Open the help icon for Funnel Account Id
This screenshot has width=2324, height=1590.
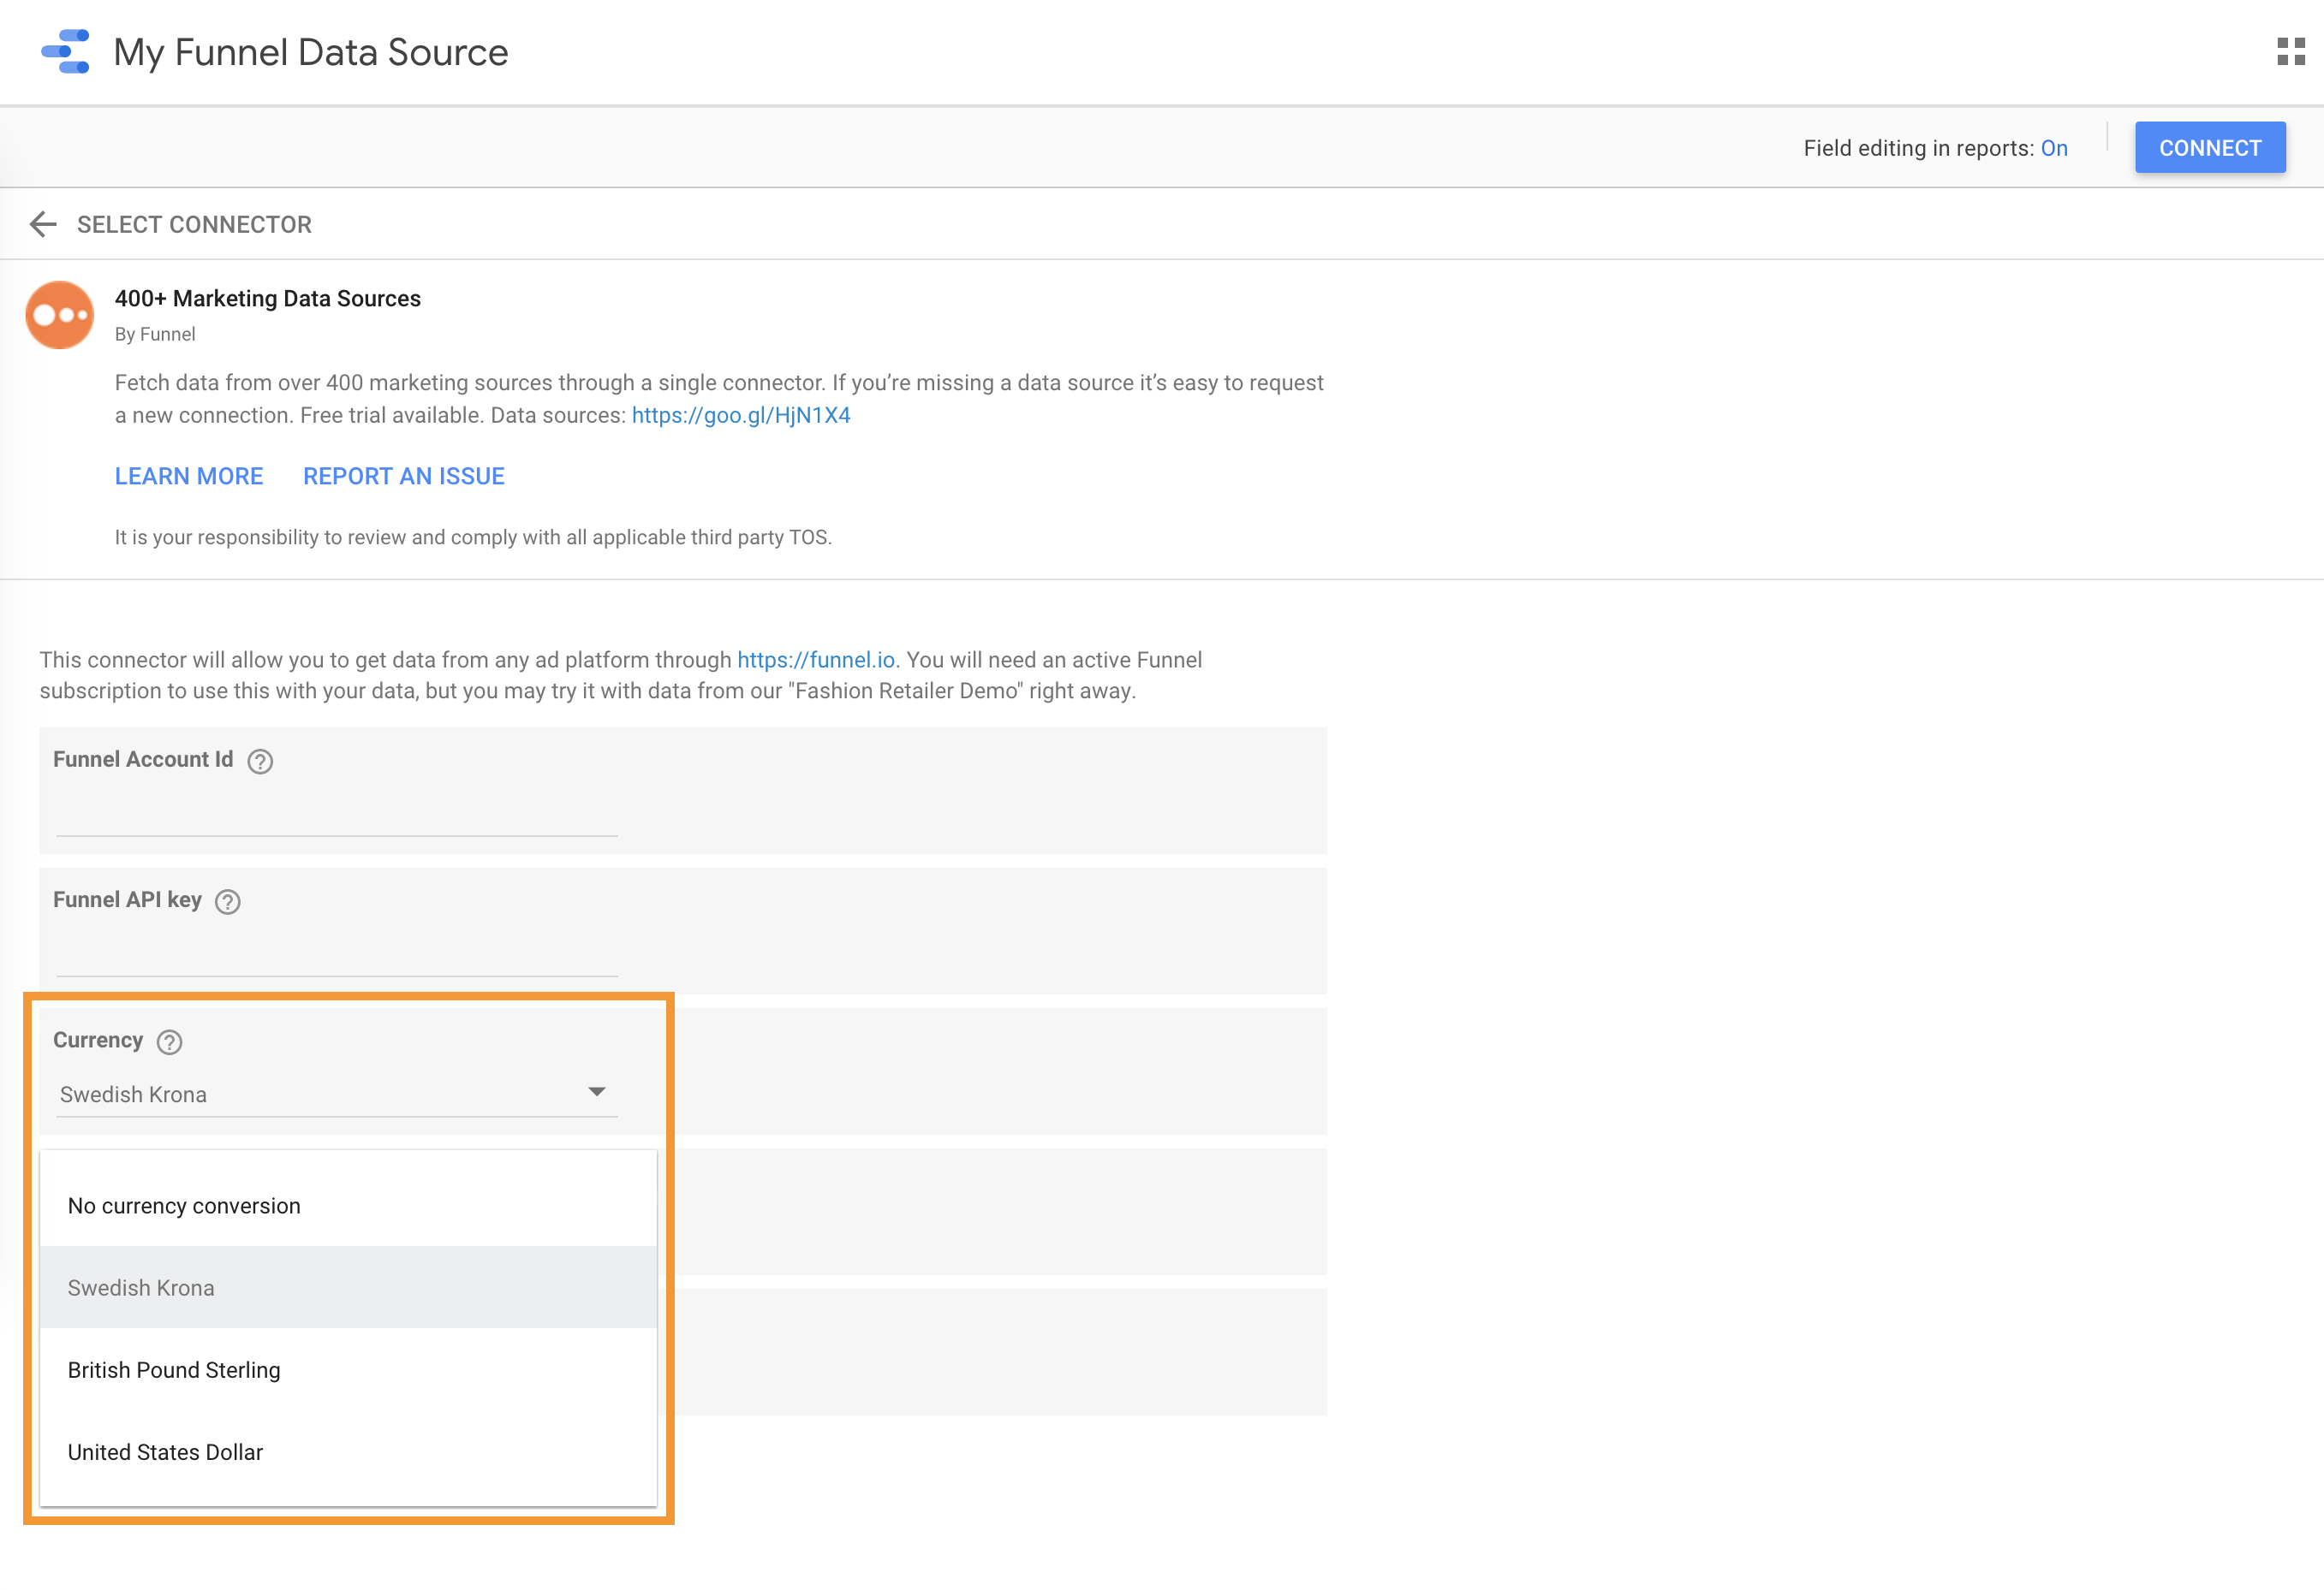click(260, 762)
